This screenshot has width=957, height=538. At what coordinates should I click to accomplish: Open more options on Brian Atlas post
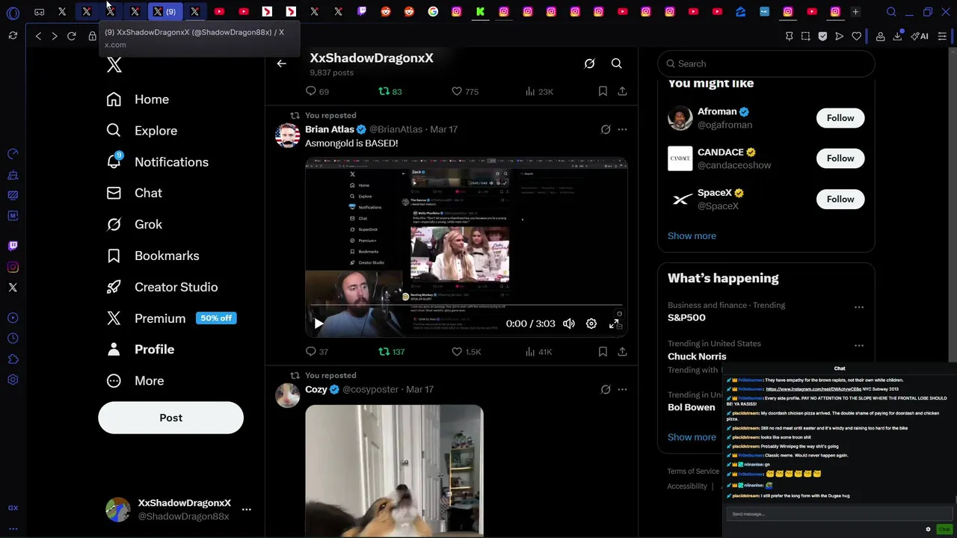pos(622,129)
